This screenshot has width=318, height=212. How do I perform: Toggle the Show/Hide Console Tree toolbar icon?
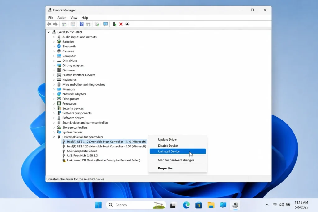pyautogui.click(x=64, y=24)
